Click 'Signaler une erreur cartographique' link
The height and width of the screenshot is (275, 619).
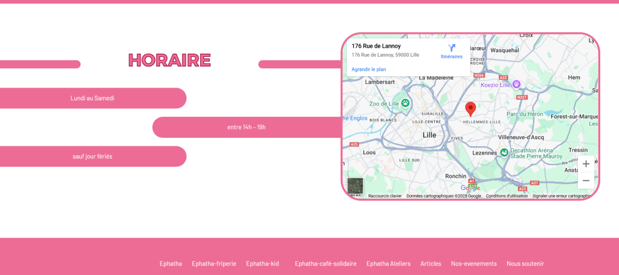point(560,196)
